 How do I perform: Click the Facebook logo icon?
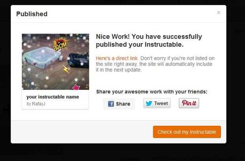coord(111,104)
